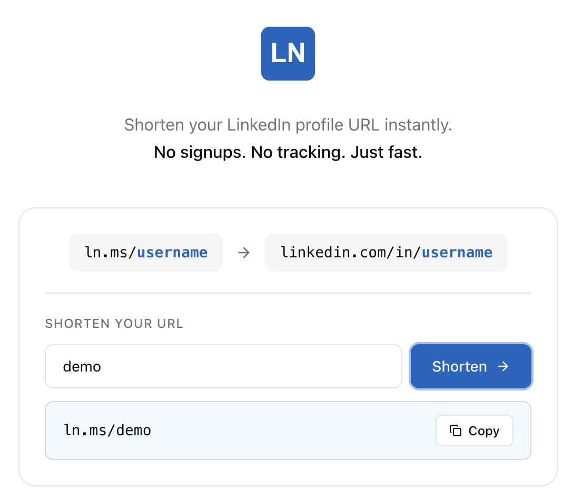Image resolution: width=573 pixels, height=501 pixels.
Task: Select the copy icon inside the Copy button
Action: (455, 430)
